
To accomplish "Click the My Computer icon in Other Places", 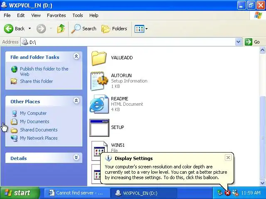I will coord(14,113).
